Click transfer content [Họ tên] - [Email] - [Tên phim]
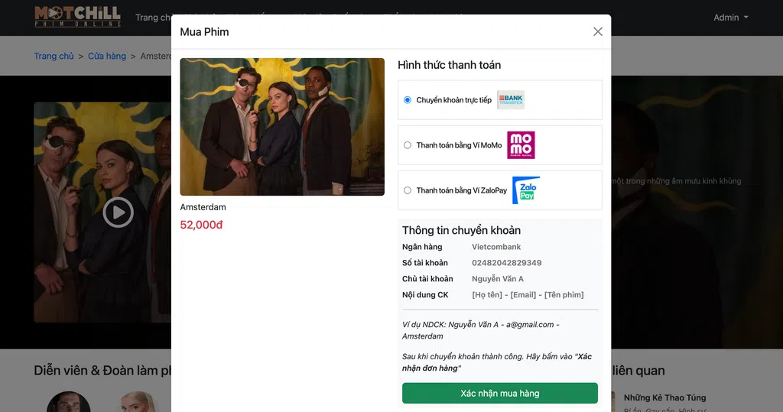This screenshot has width=783, height=412. point(528,294)
